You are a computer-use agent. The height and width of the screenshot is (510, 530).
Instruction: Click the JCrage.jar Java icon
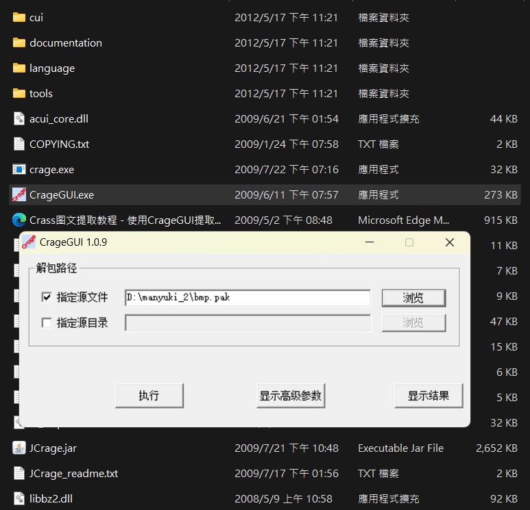pos(19,448)
